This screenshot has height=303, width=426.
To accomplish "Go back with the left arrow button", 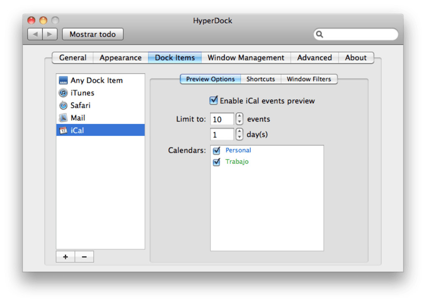I will point(35,34).
